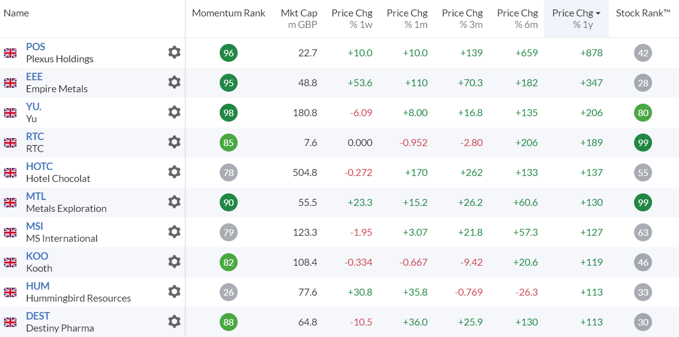Screen dimensions: 679x337
Task: Open gear options for Hotel Chocolat
Action: click(x=174, y=172)
